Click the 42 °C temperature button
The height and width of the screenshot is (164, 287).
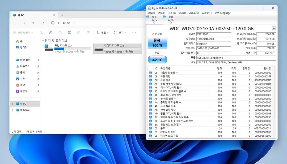[157, 60]
